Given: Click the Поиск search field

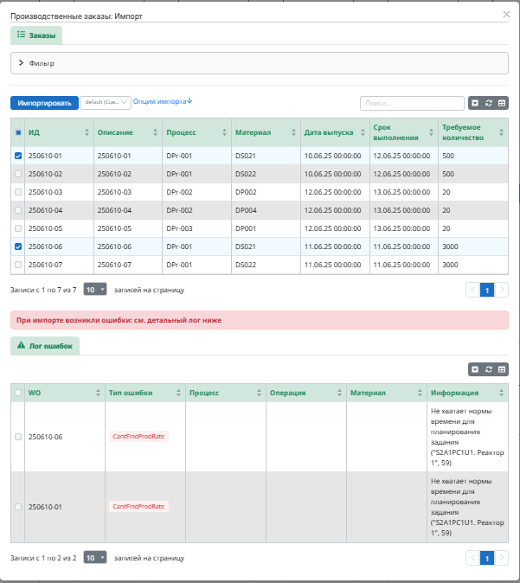Looking at the screenshot, I should click(412, 103).
